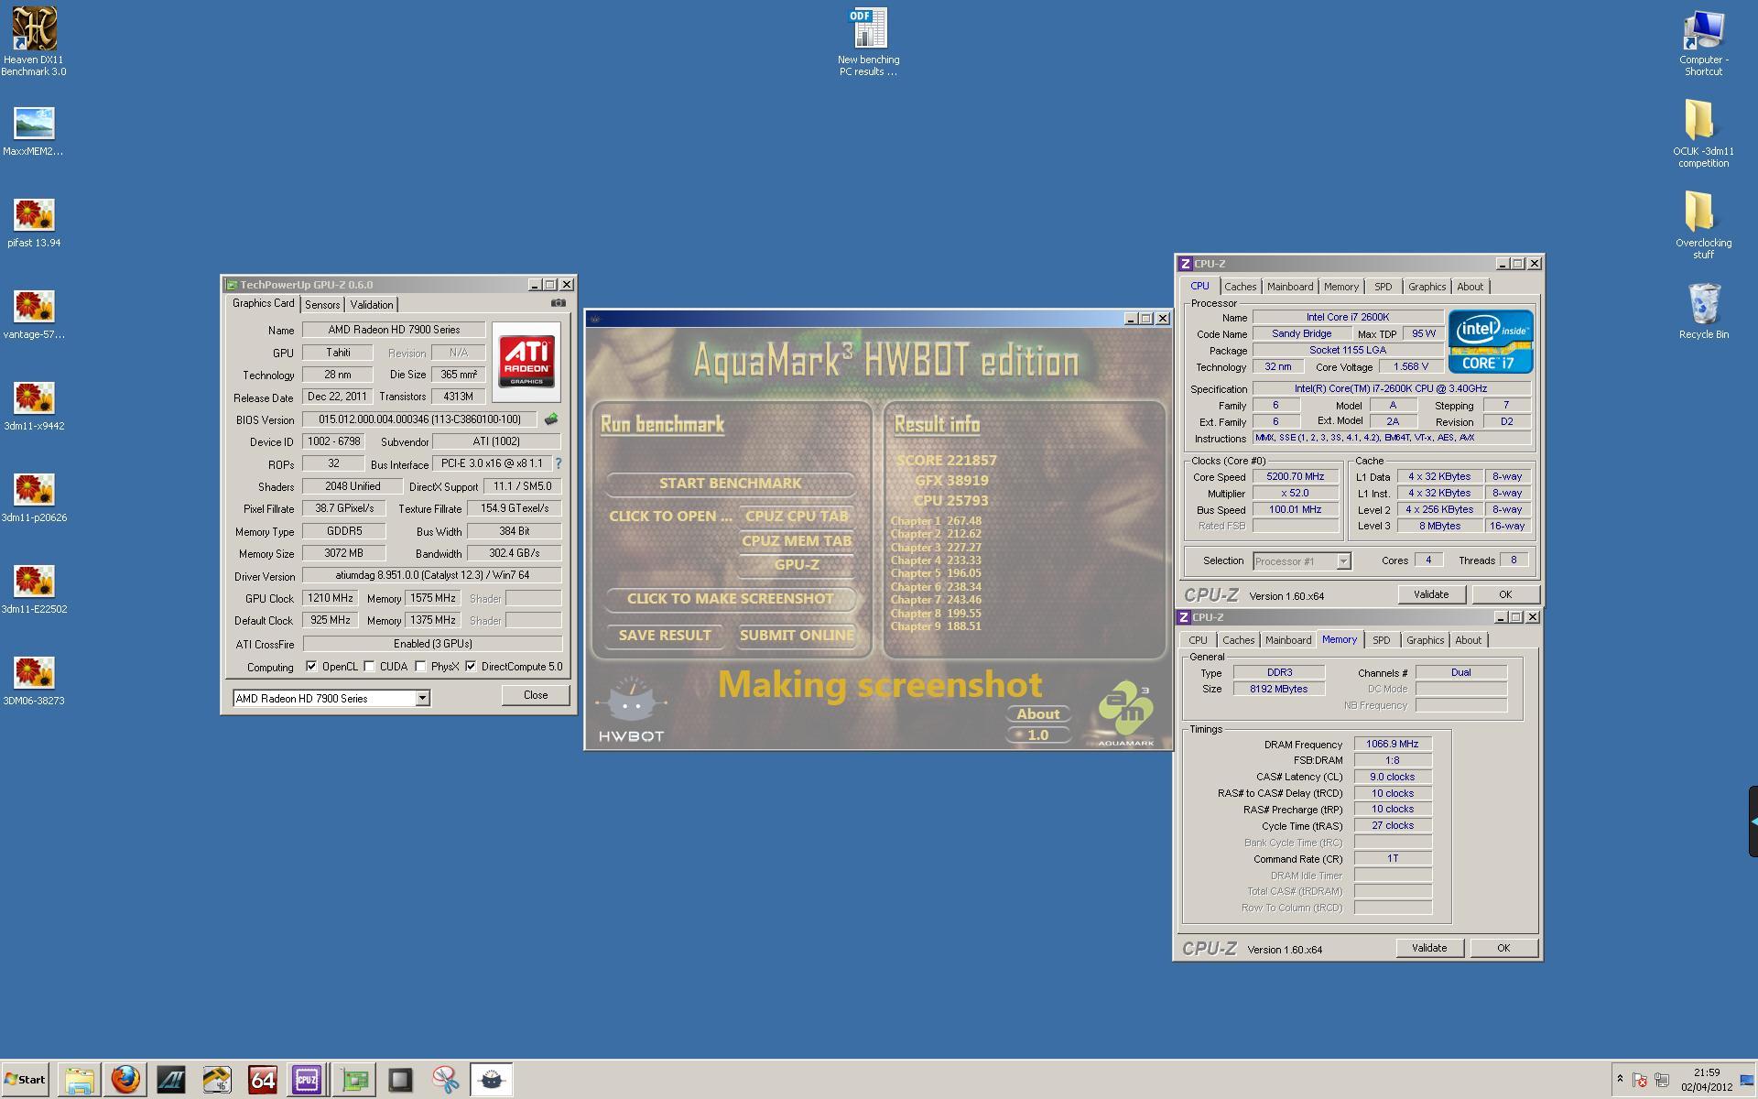Toggle the DirectCompute 5.0 checkbox
Viewport: 1758px width, 1099px height.
[471, 666]
